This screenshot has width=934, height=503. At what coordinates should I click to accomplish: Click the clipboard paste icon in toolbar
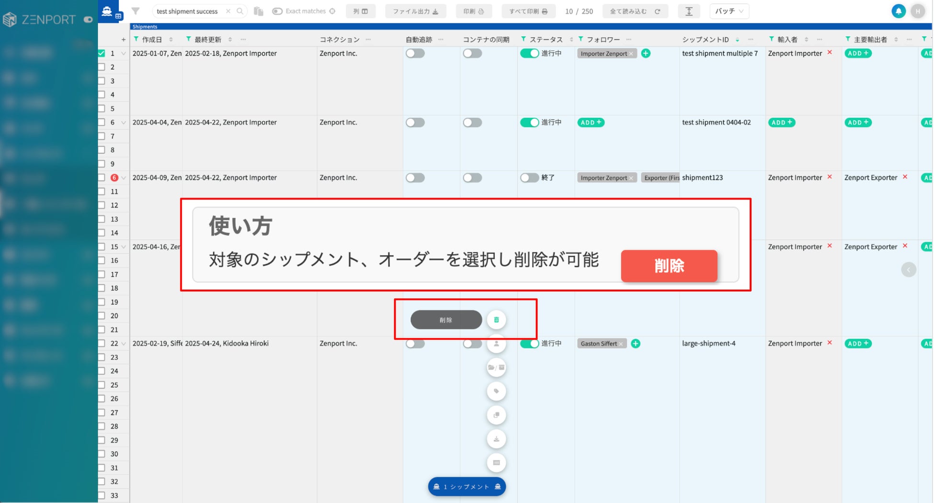click(x=259, y=11)
